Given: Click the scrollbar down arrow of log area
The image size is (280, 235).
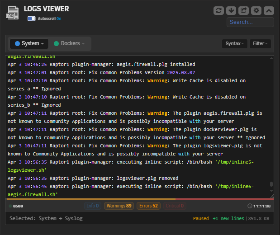Looking at the screenshot, I should (x=271, y=191).
